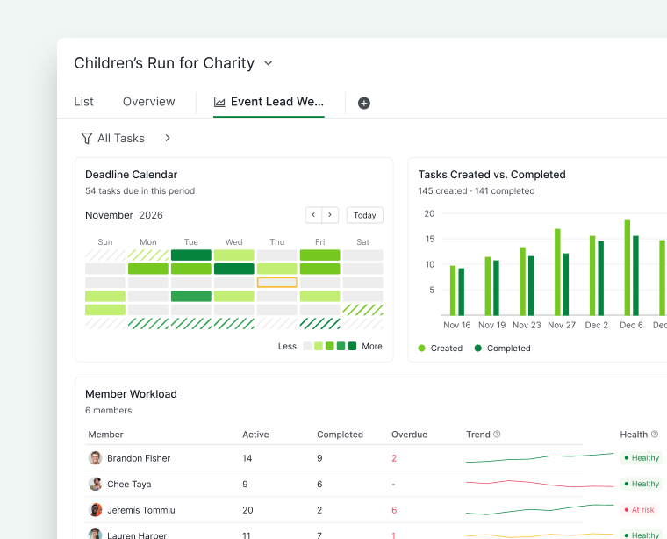Image resolution: width=667 pixels, height=539 pixels.
Task: Sort by the Active column header
Action: 255,435
